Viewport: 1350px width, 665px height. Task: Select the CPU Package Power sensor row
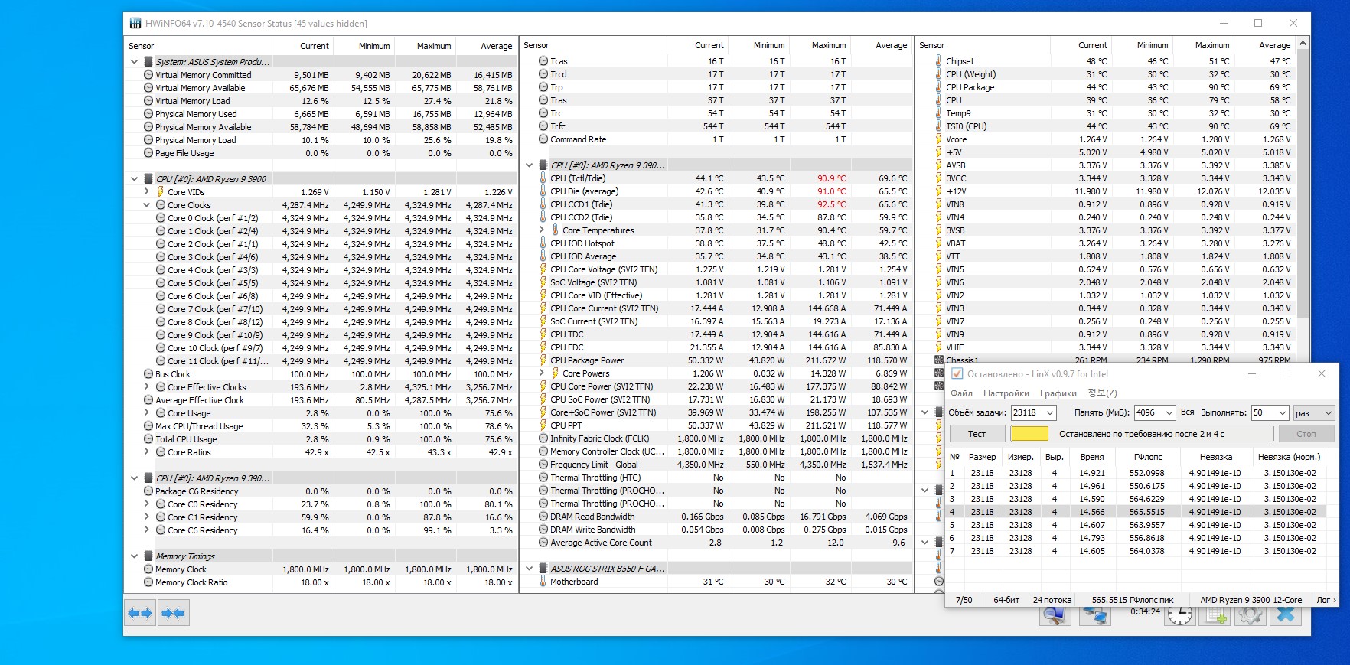(716, 360)
